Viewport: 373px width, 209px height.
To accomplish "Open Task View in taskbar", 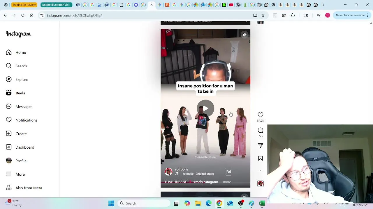I will (x=176, y=203).
